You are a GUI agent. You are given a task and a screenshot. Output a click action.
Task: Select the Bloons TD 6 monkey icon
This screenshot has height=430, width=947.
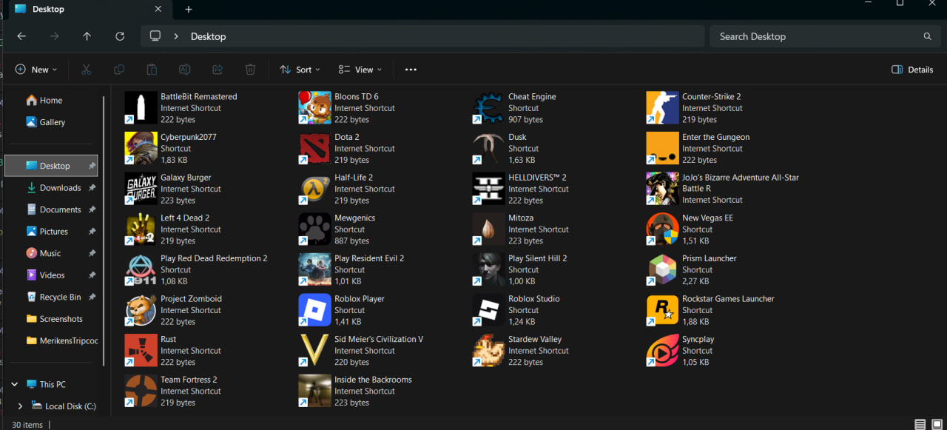[x=314, y=108]
